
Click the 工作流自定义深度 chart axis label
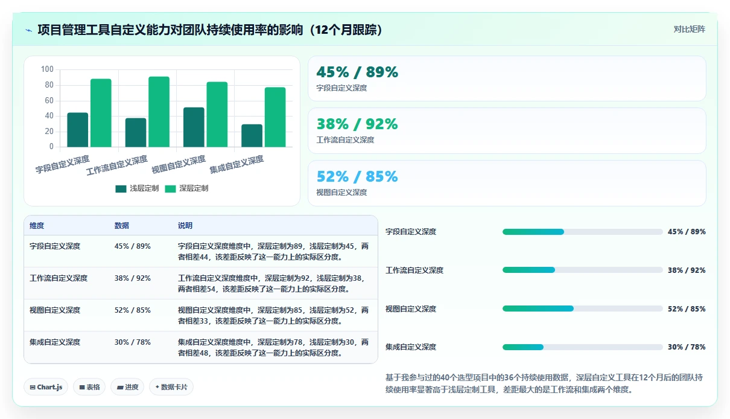117,165
